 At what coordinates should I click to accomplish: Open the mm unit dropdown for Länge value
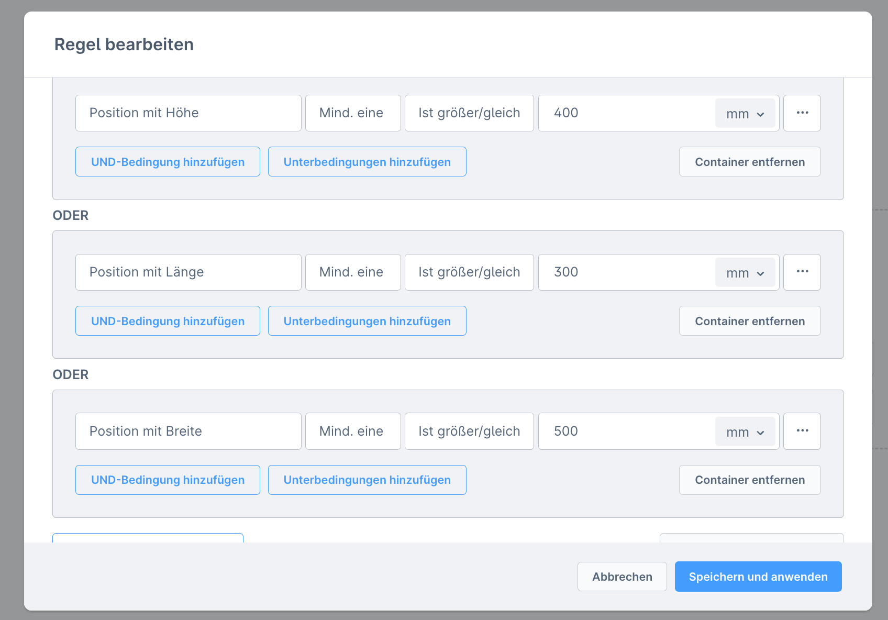coord(745,273)
